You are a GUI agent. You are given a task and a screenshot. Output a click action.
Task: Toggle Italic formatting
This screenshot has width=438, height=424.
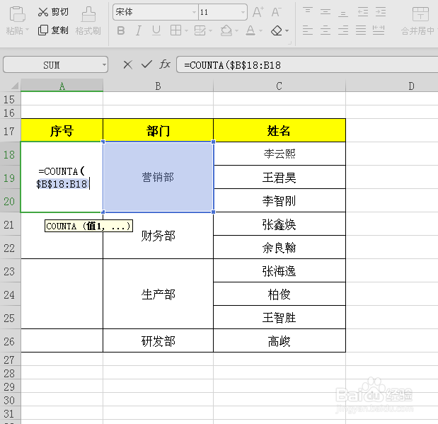click(x=138, y=30)
